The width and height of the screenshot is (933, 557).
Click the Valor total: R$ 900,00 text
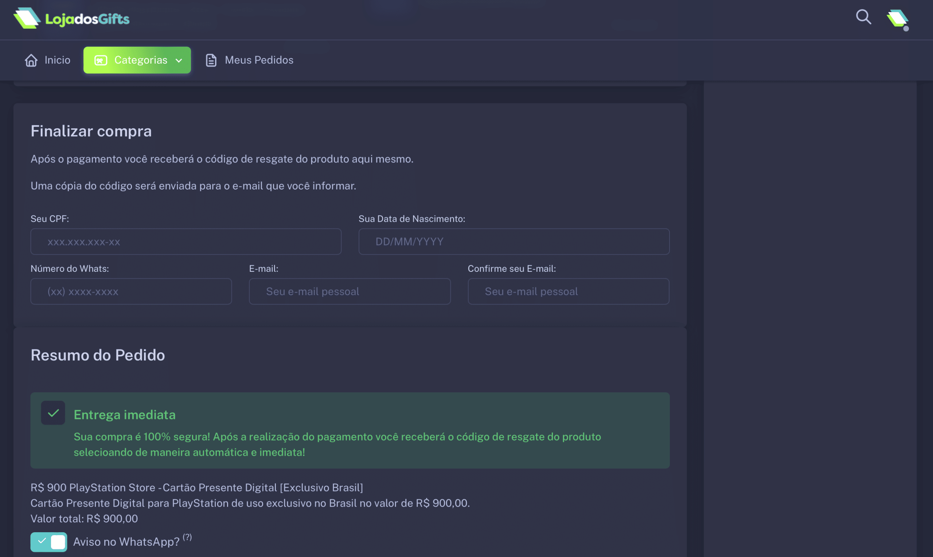(84, 519)
